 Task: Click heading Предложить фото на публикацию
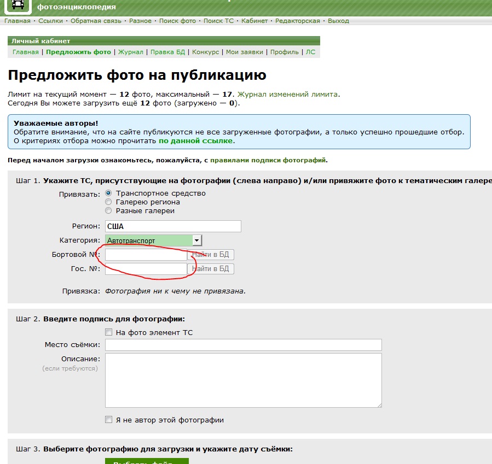click(x=137, y=75)
